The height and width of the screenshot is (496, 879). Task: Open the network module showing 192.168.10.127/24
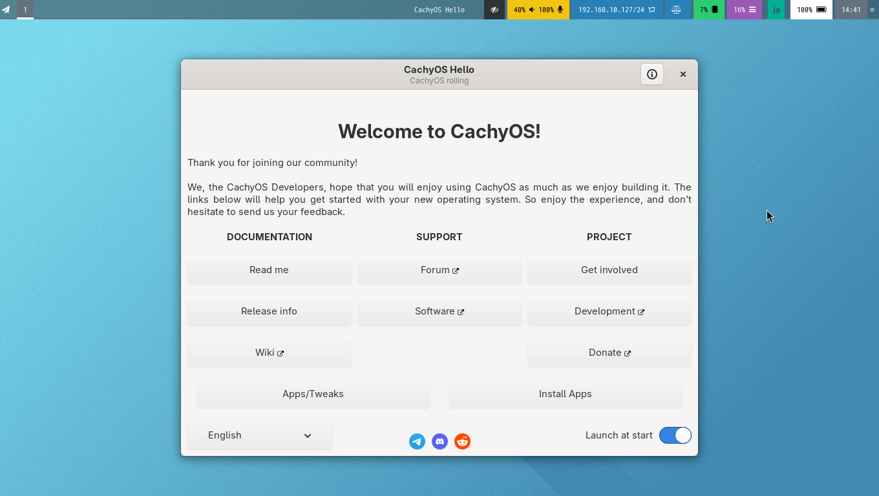pyautogui.click(x=617, y=10)
